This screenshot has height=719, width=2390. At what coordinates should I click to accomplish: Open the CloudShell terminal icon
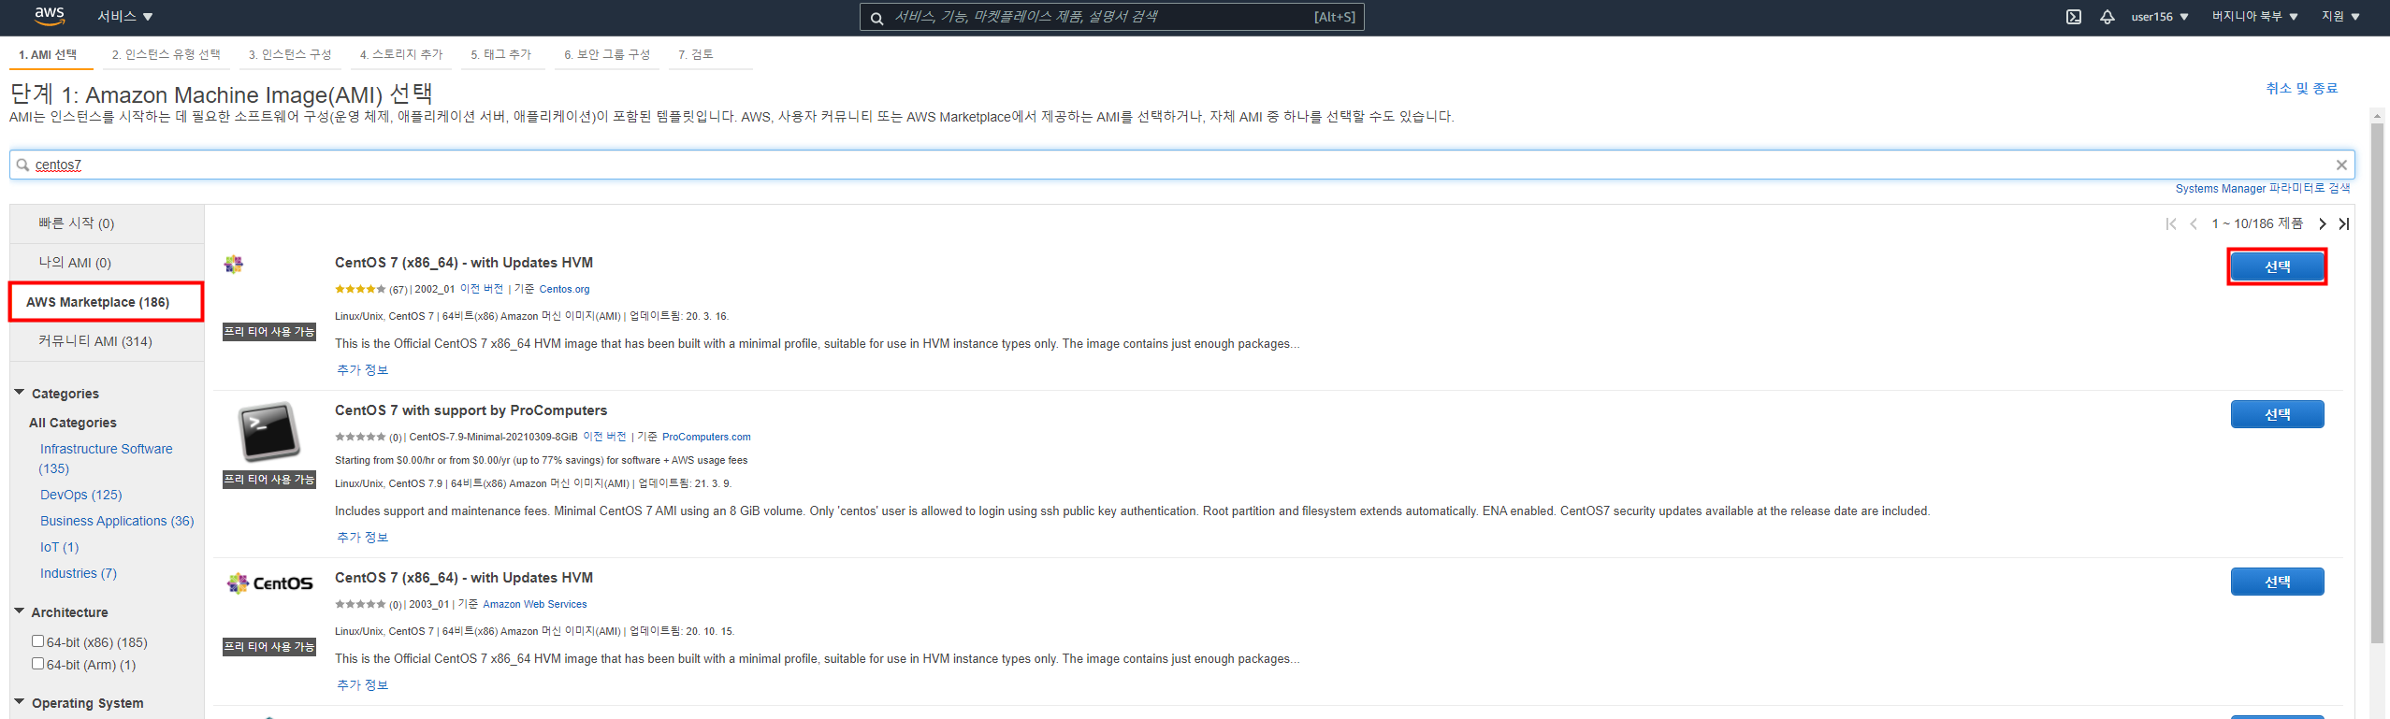coord(2073,17)
